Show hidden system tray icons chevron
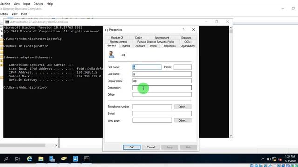This screenshot has width=298, height=167. coord(263,159)
